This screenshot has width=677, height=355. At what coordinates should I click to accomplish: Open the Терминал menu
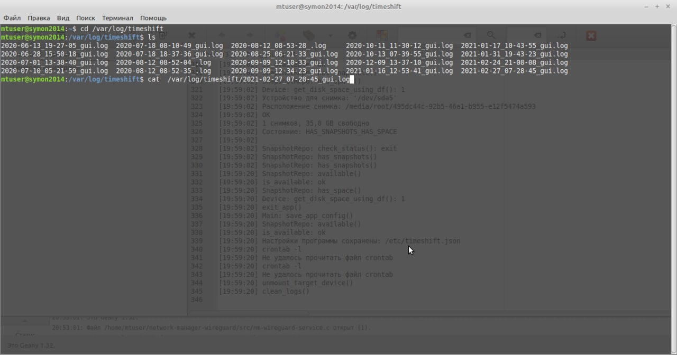coord(117,18)
